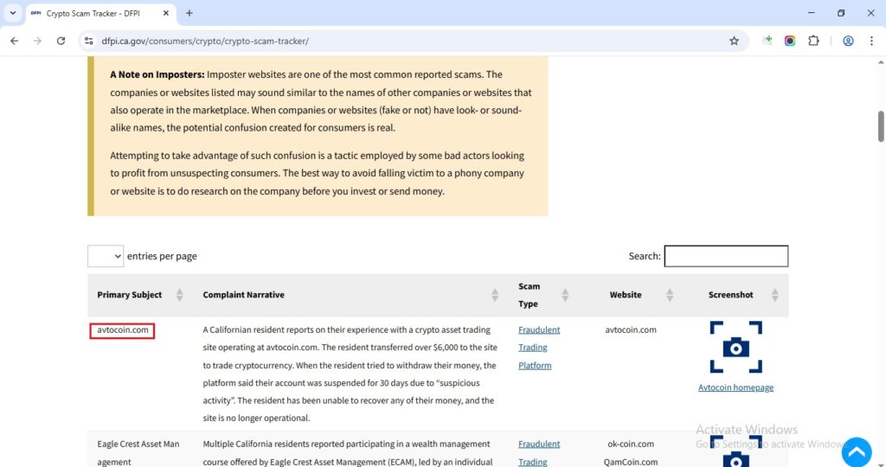Open the Chrome profile avatar icon
Screen dimensions: 886x467
[x=848, y=41]
